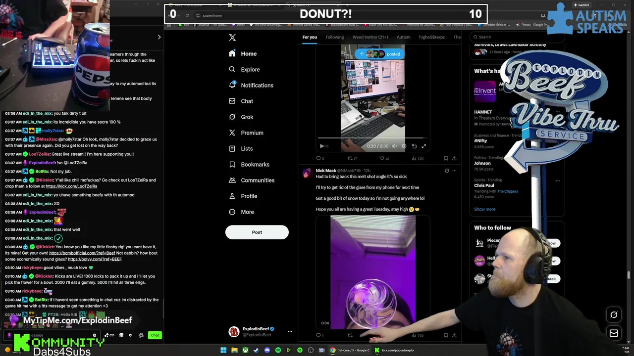Open more options on Nick Mack post
The width and height of the screenshot is (634, 356).
tap(454, 171)
